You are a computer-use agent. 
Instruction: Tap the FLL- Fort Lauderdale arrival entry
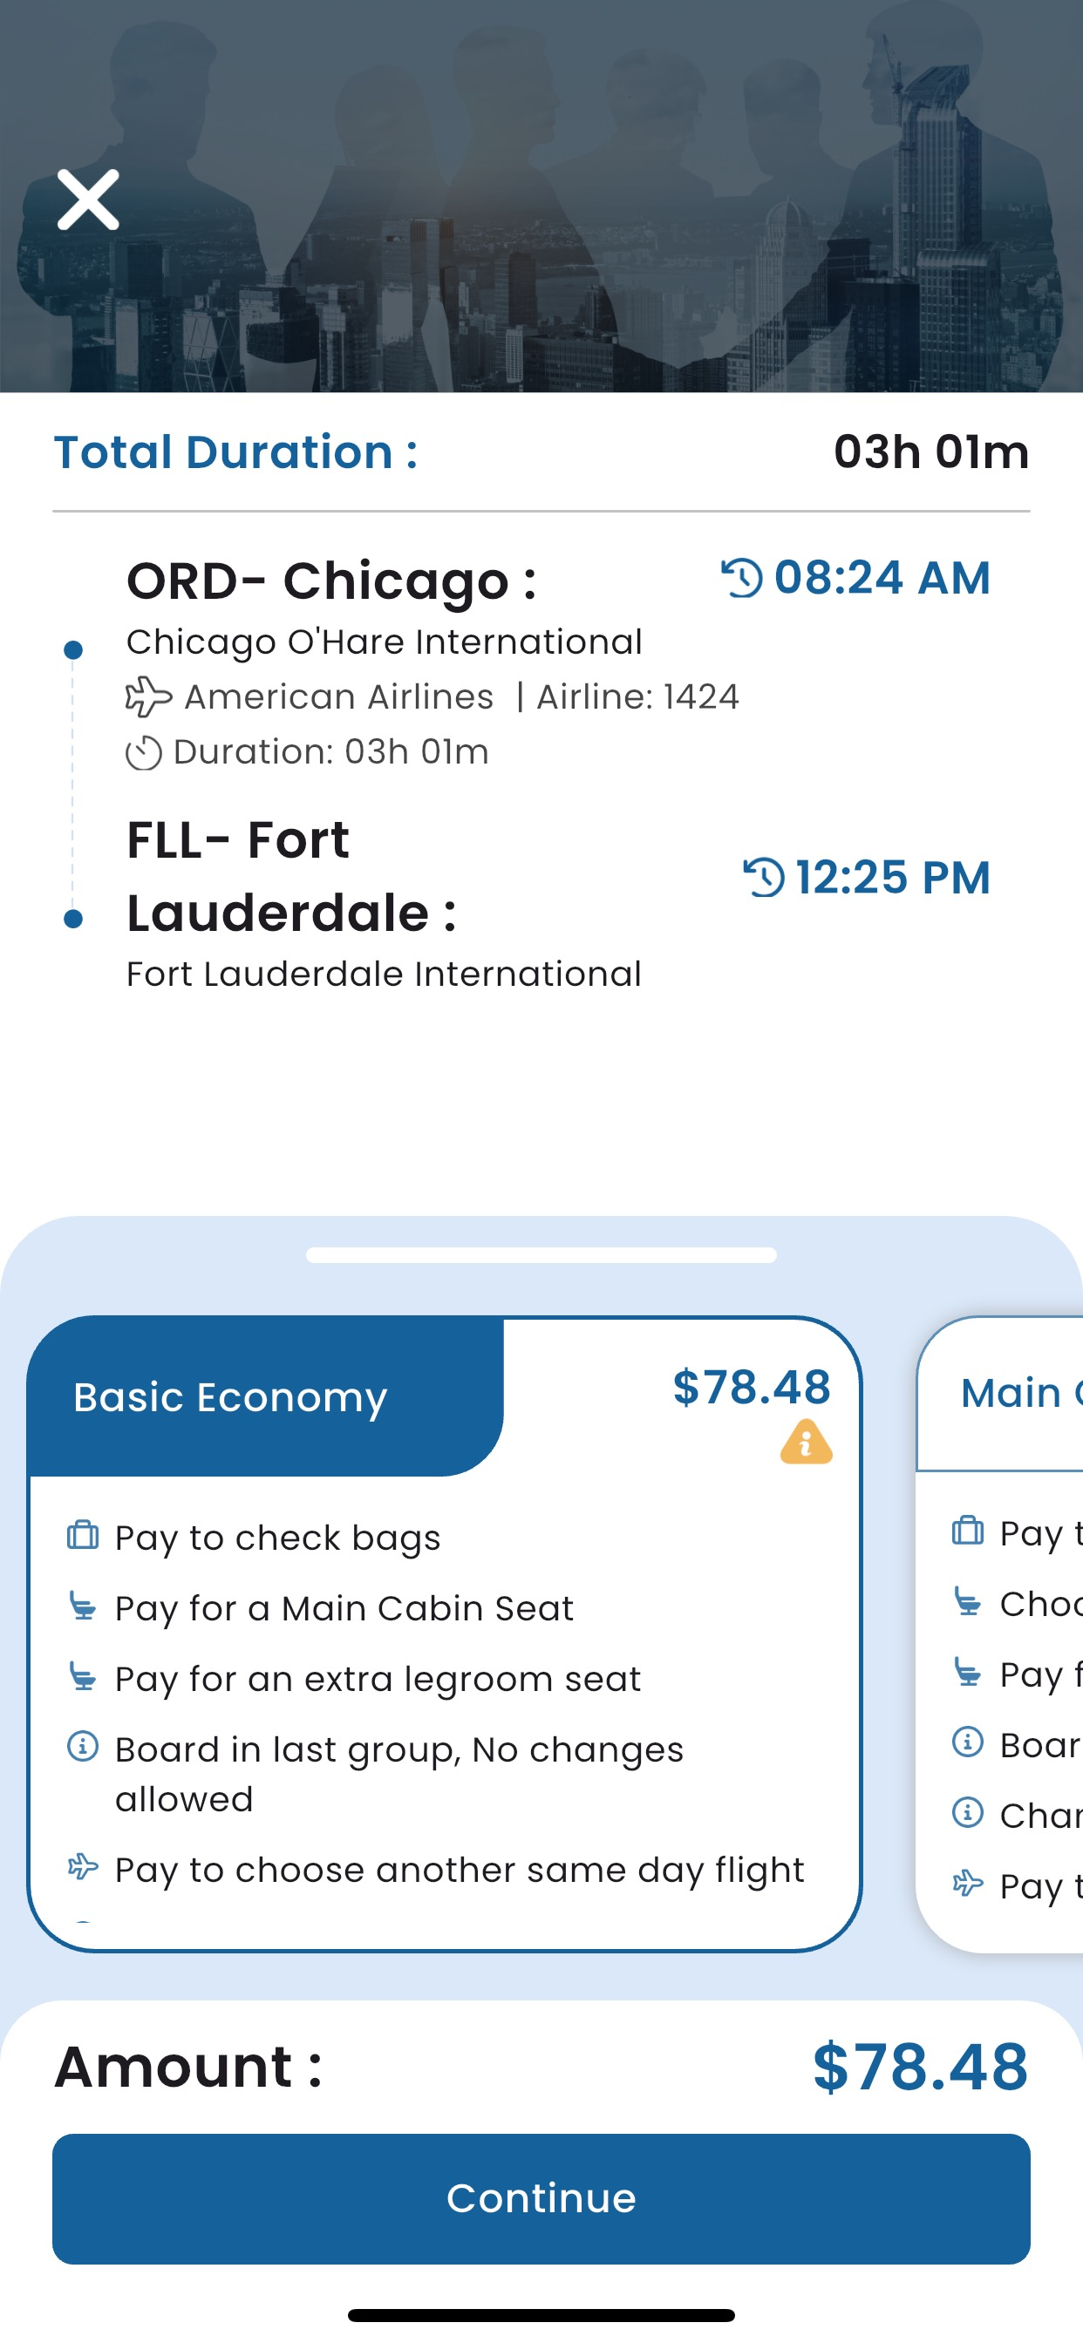coord(293,876)
